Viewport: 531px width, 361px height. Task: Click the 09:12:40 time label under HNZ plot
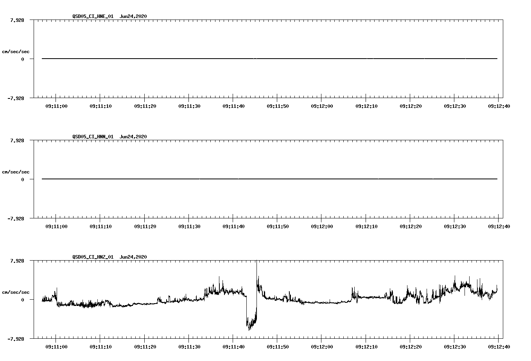499,347
